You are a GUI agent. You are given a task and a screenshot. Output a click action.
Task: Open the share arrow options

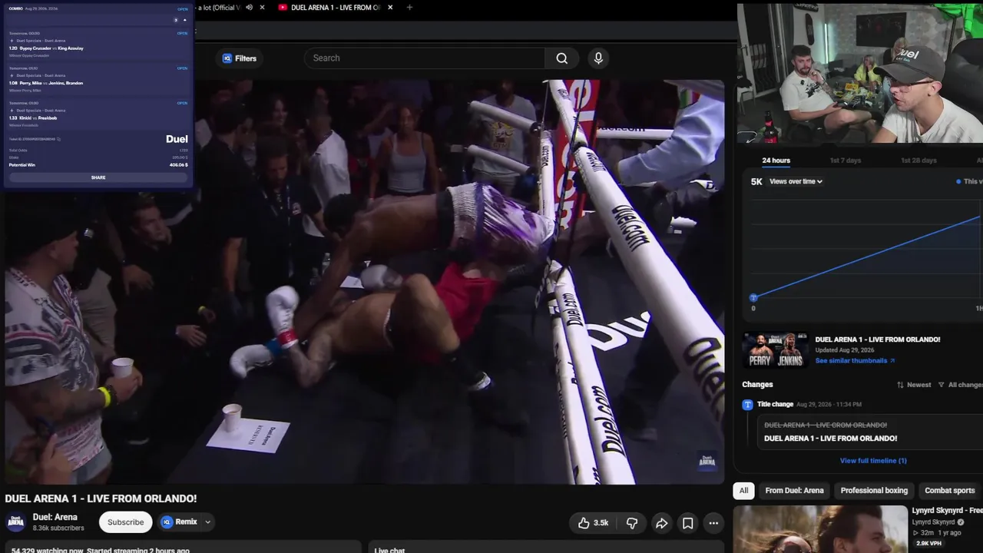tap(661, 523)
